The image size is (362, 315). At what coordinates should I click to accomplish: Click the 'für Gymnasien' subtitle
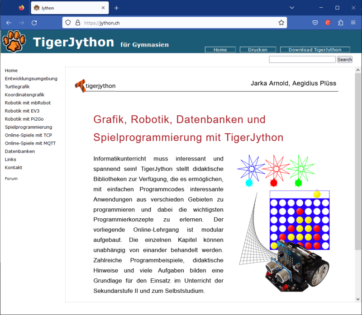(x=144, y=44)
